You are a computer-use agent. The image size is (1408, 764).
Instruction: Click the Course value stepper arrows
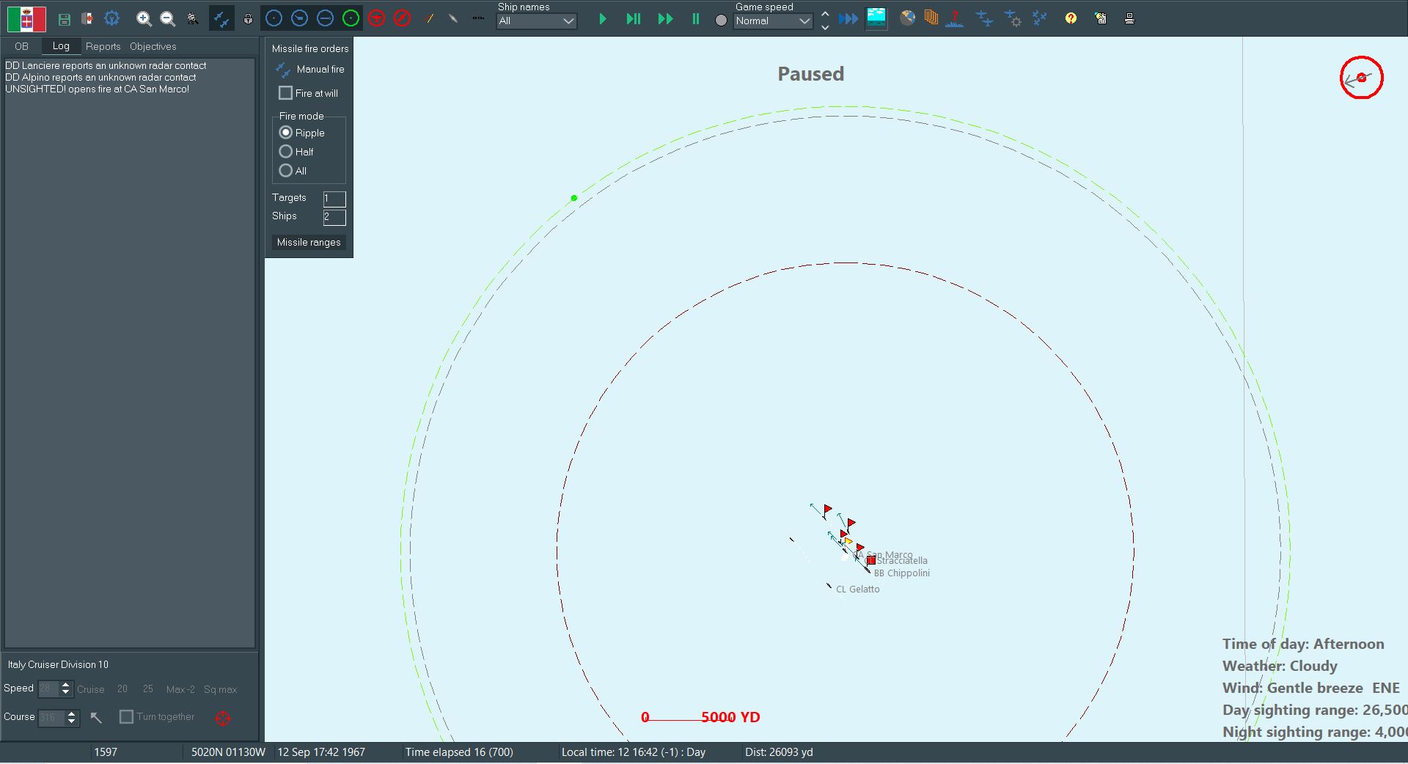pyautogui.click(x=72, y=717)
